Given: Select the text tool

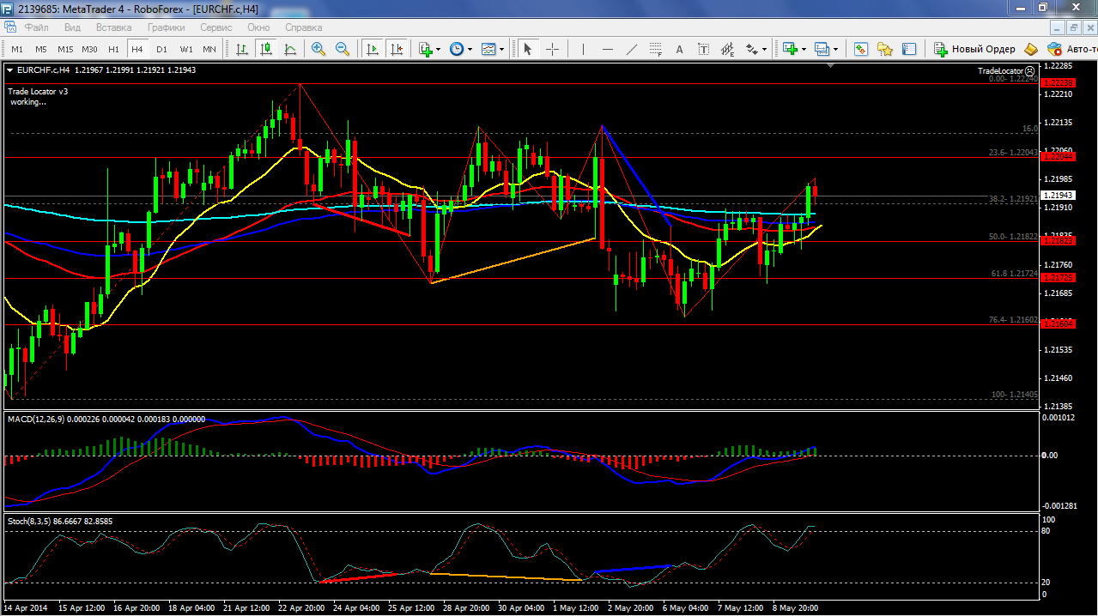Looking at the screenshot, I should point(680,49).
